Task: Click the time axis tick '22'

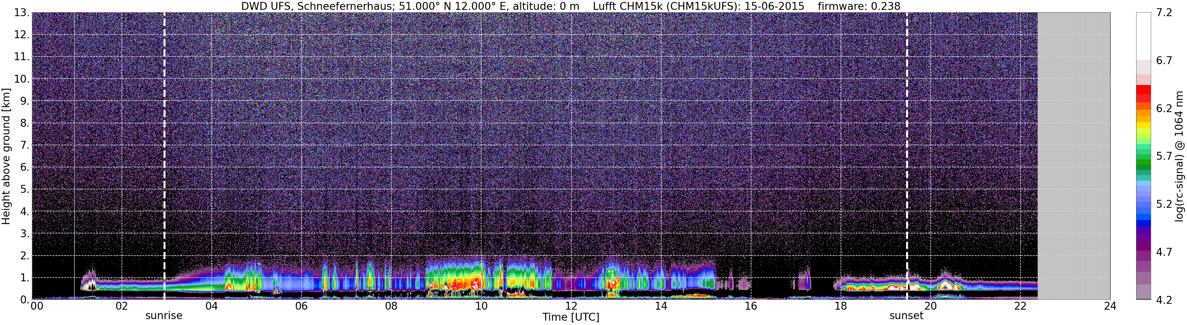Action: click(x=1020, y=306)
